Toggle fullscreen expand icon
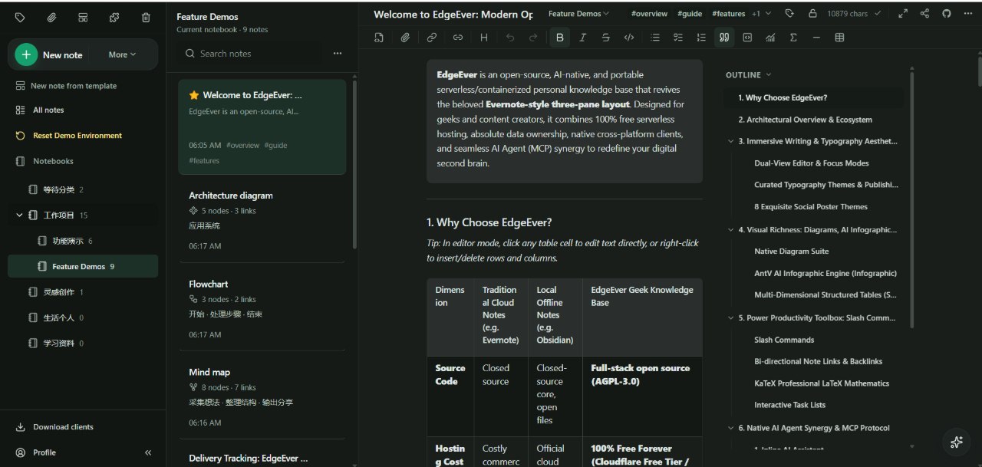Screen dimensions: 982x467 (903, 14)
